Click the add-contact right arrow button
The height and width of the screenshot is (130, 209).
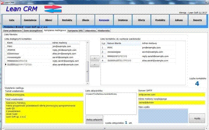tap(95, 58)
